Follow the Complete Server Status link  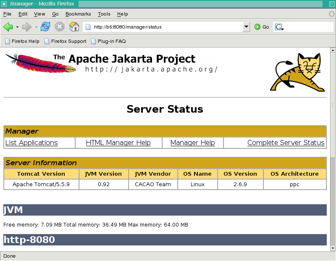(x=286, y=142)
